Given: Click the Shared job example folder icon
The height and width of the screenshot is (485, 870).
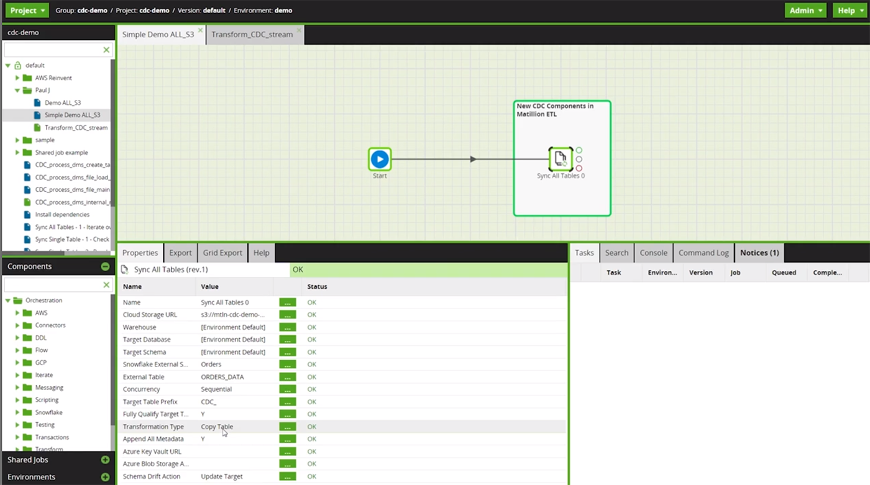Looking at the screenshot, I should tap(27, 152).
